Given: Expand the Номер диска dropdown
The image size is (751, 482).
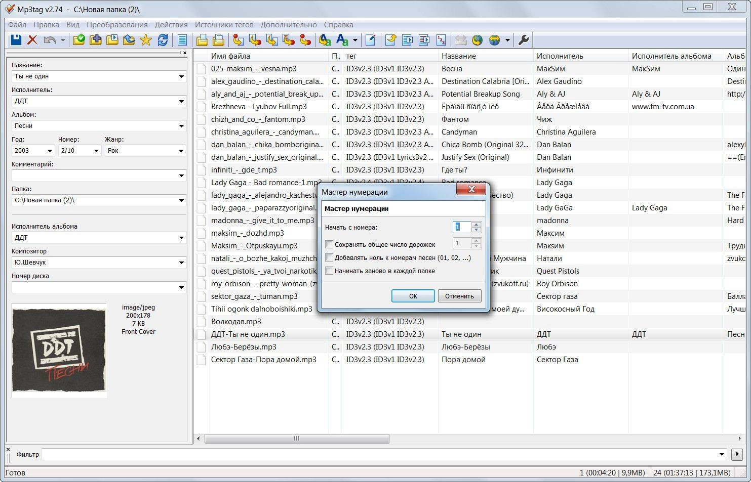Looking at the screenshot, I should [181, 287].
